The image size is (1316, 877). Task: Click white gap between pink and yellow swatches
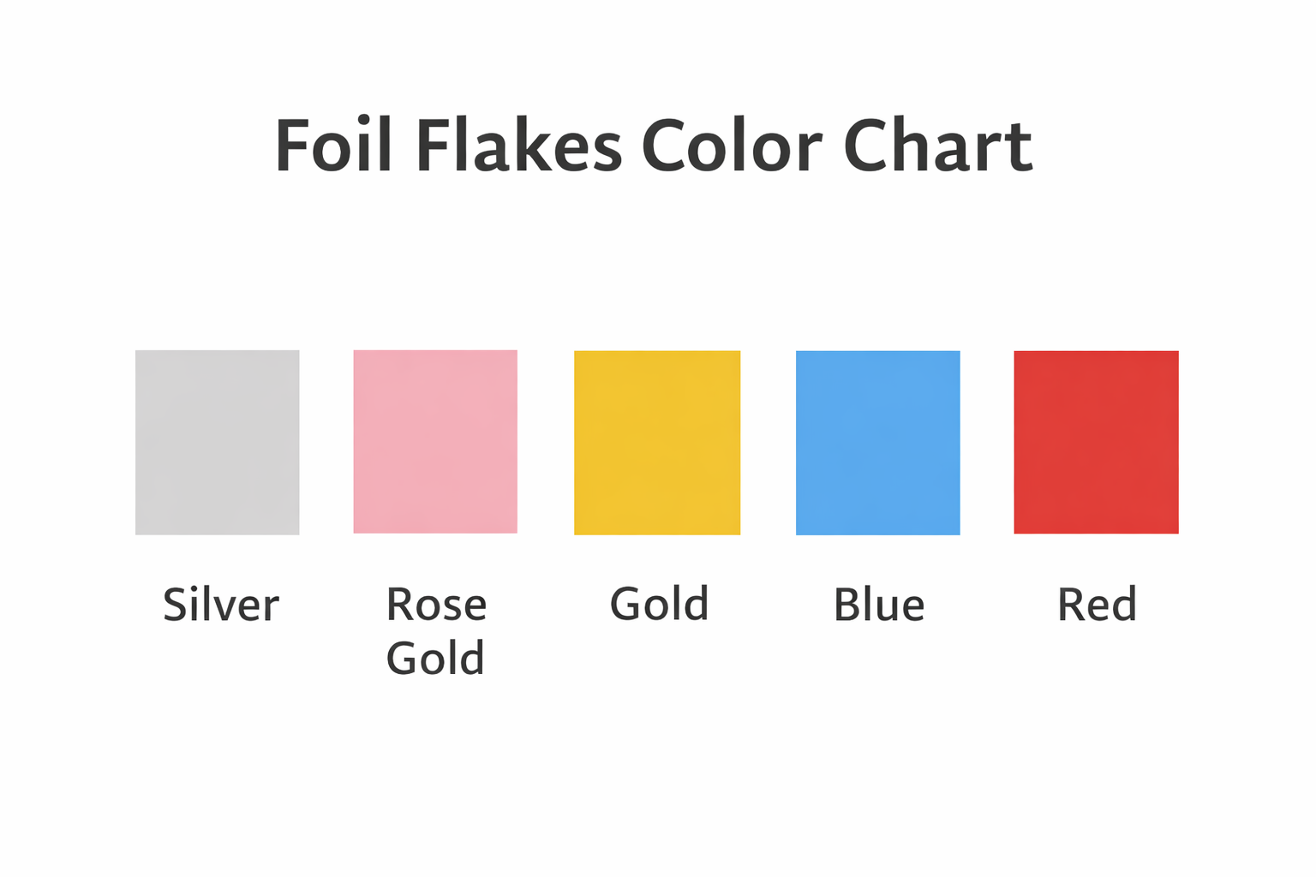tap(546, 442)
